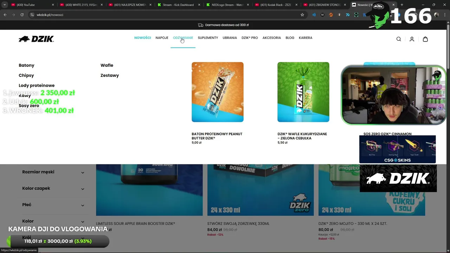Switch to the Kodak Black - ZEZE tab

(x=276, y=5)
